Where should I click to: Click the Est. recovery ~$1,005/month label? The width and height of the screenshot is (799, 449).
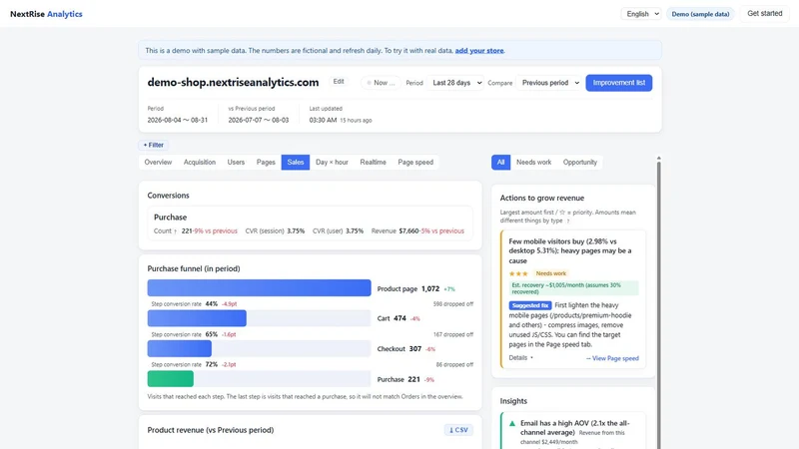pos(573,288)
